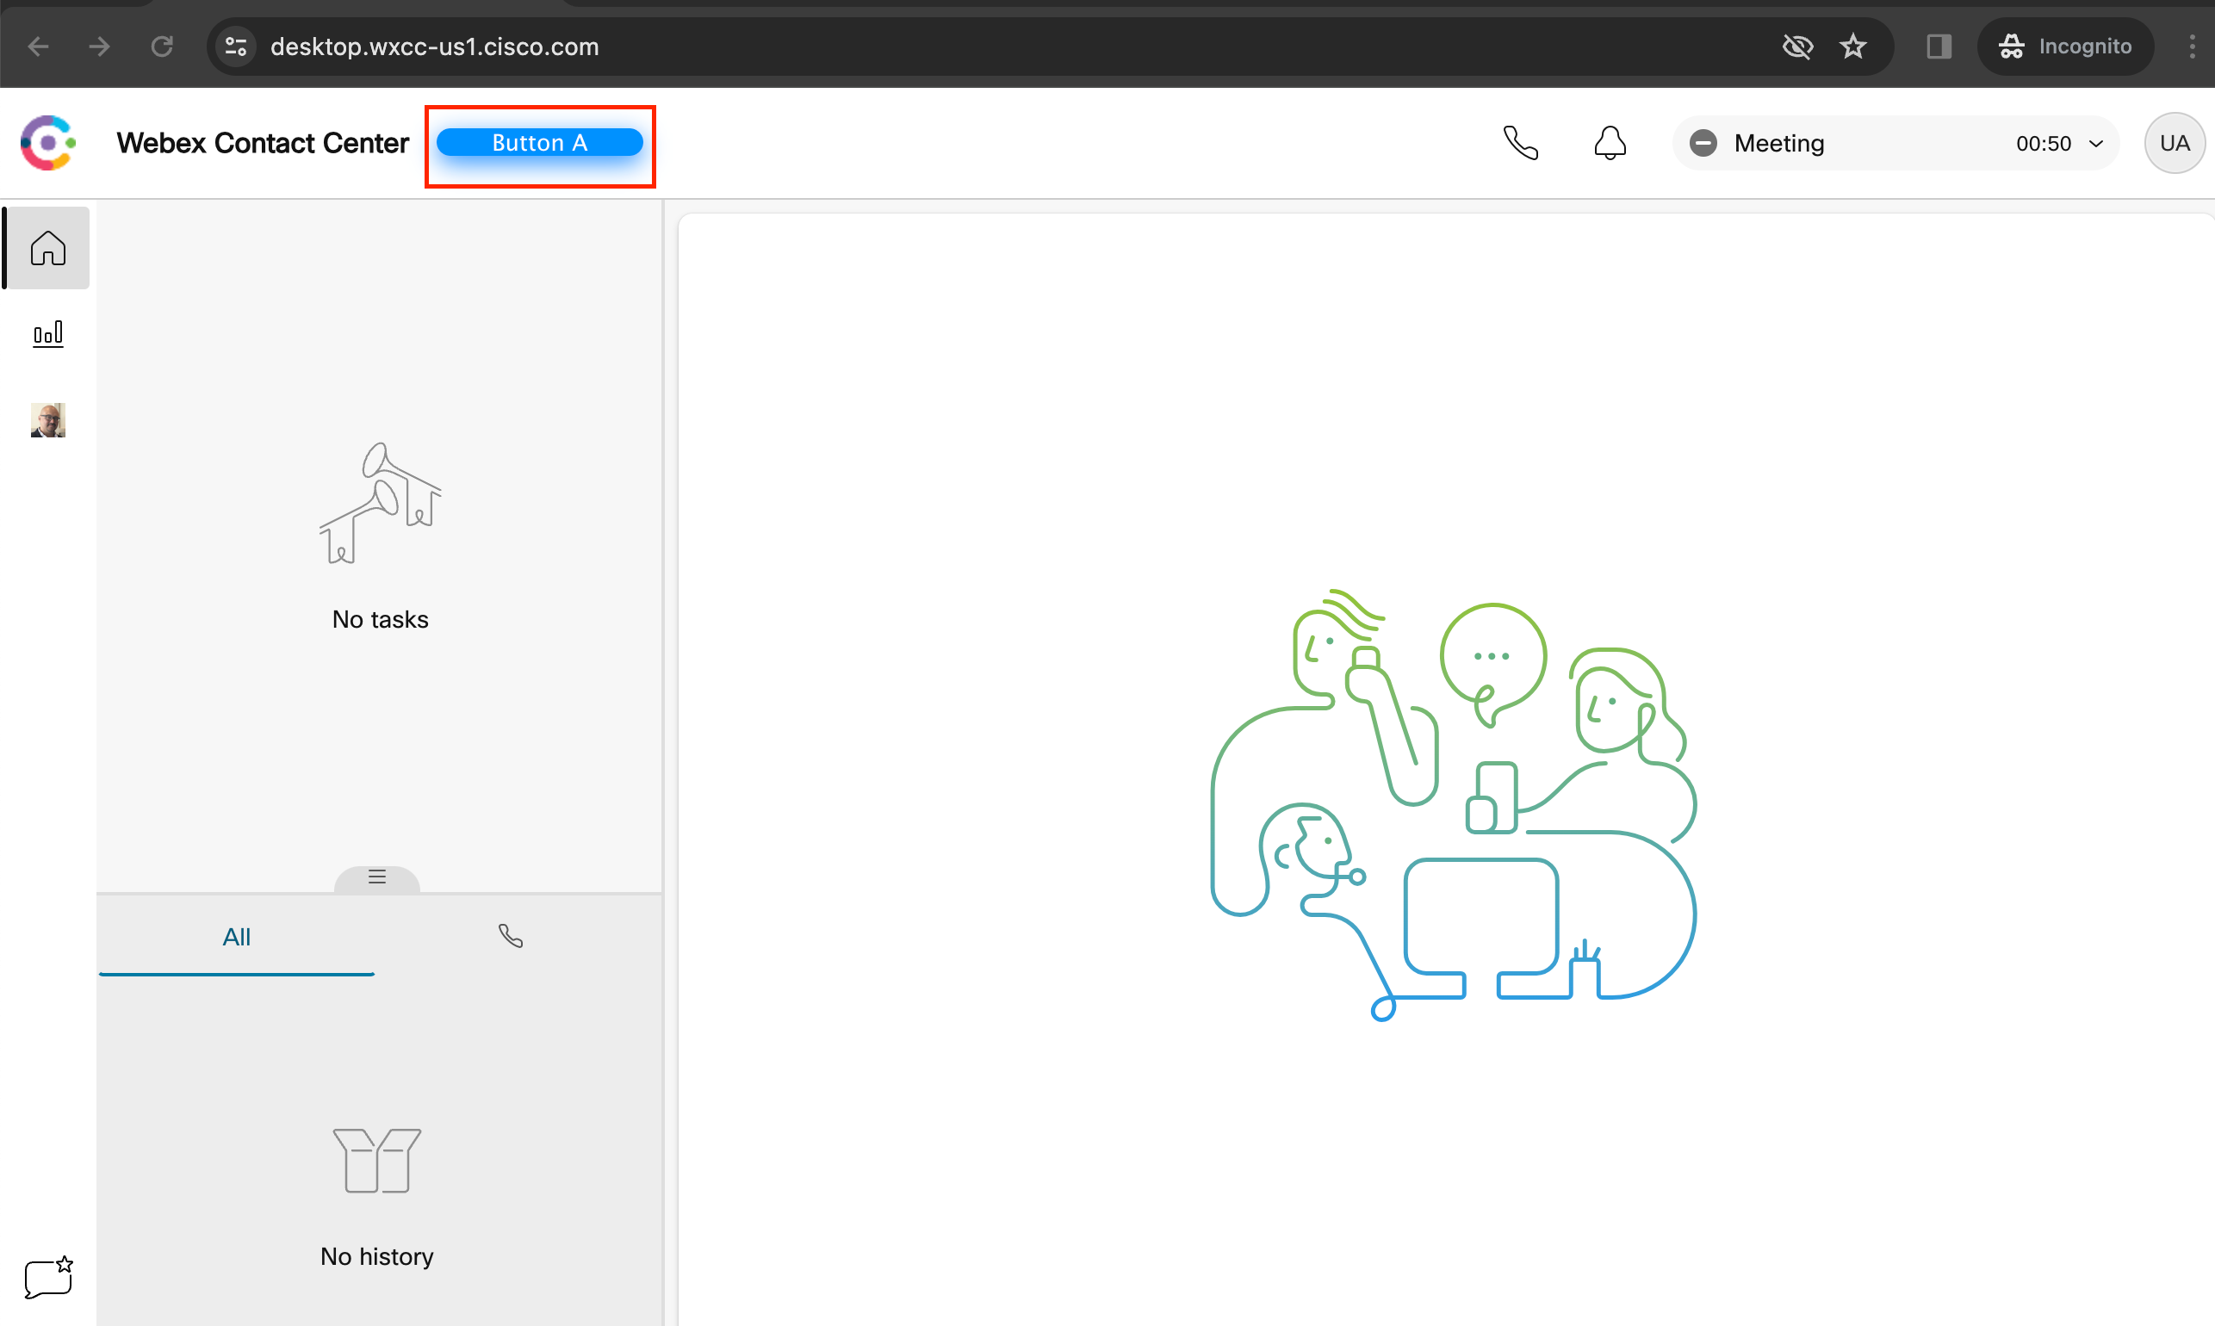2215x1326 pixels.
Task: Click the 00:50 state timer
Action: [x=2043, y=144]
